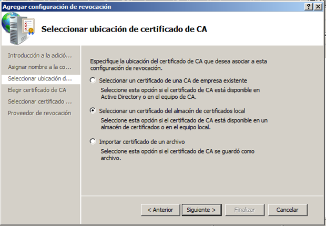This screenshot has width=326, height=226.
Task: Choose the 'almacén de certificados local' radio option
Action: click(94, 111)
